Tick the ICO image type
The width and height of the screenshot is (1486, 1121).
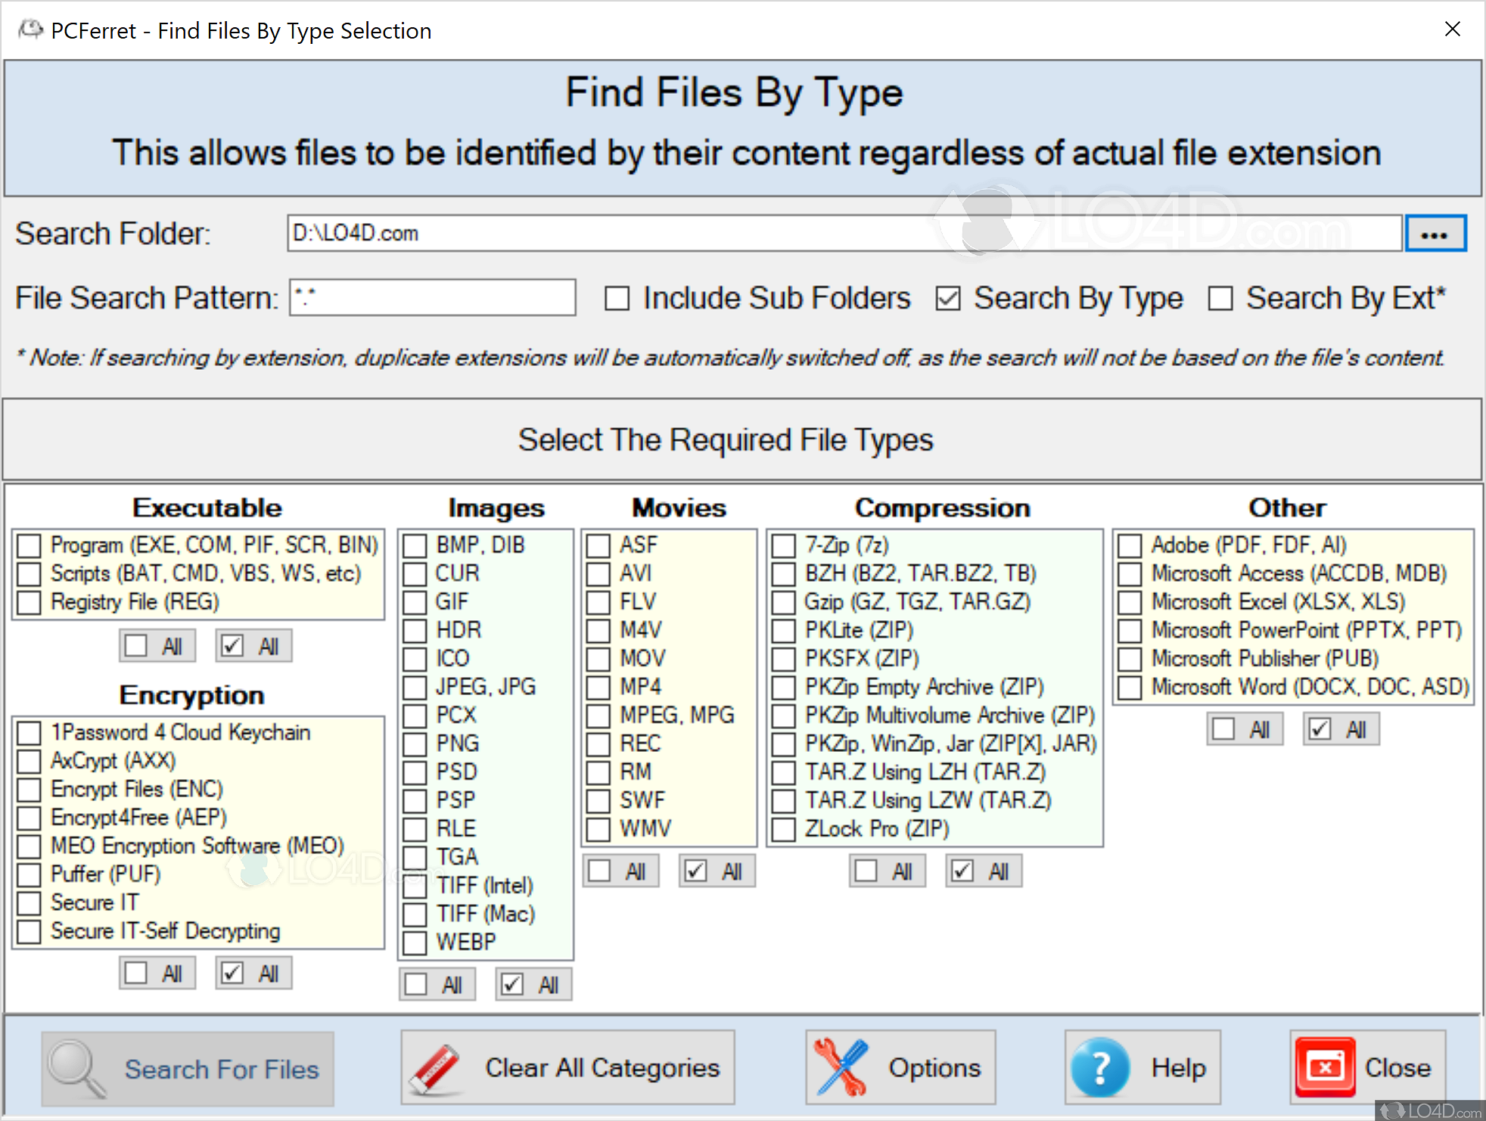[415, 659]
